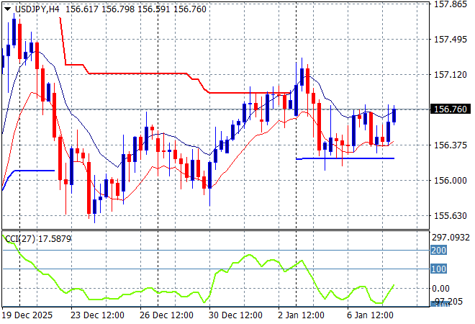Click the 157.865 price scale label
The width and height of the screenshot is (475, 324).
[449, 4]
